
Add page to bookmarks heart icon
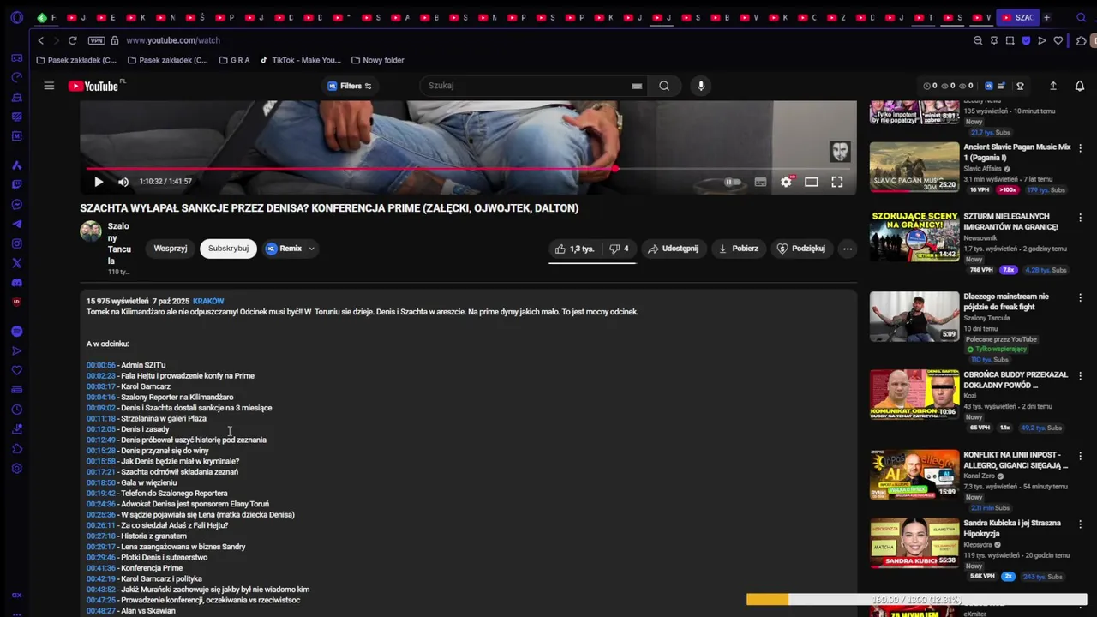(x=1058, y=40)
